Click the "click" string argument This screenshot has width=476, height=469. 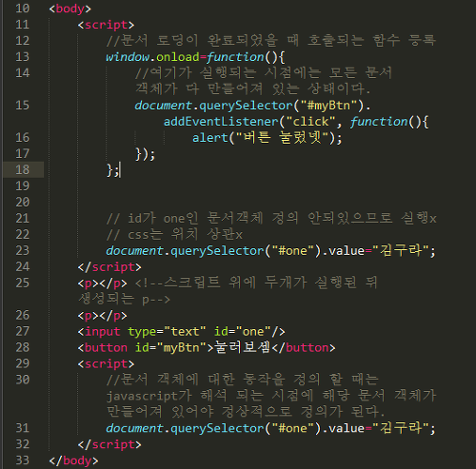tap(310, 122)
